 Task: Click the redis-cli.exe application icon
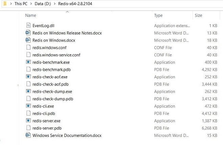28,106
